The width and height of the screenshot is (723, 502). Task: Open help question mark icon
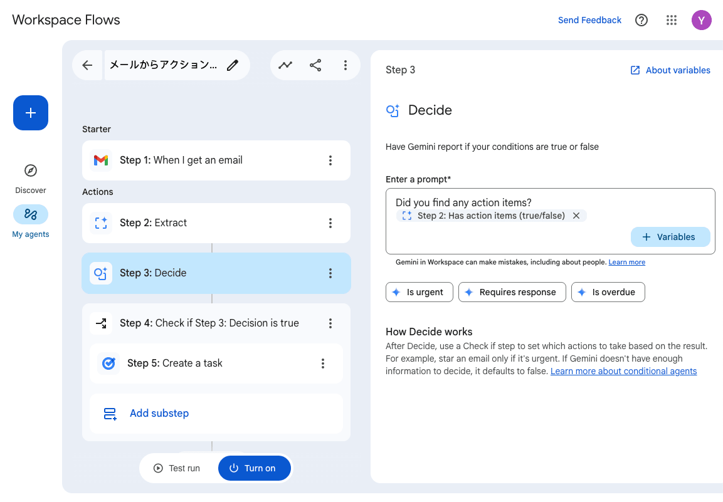(641, 20)
